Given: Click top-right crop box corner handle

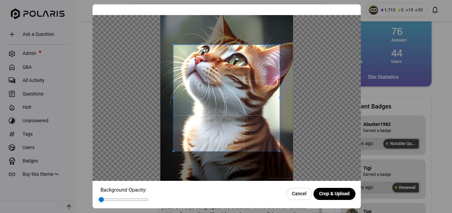Looking at the screenshot, I should [x=280, y=45].
